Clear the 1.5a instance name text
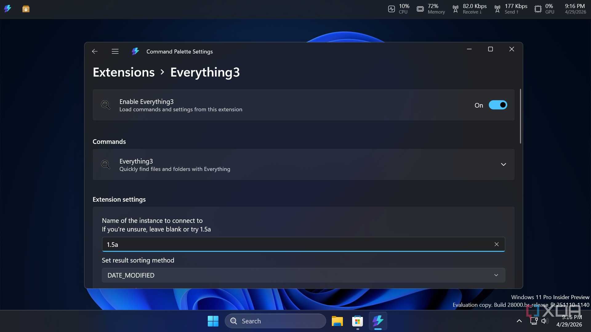This screenshot has height=332, width=591. pos(497,244)
